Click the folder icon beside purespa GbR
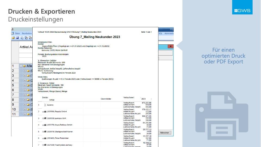The width and height of the screenshot is (261, 147). 45,118
